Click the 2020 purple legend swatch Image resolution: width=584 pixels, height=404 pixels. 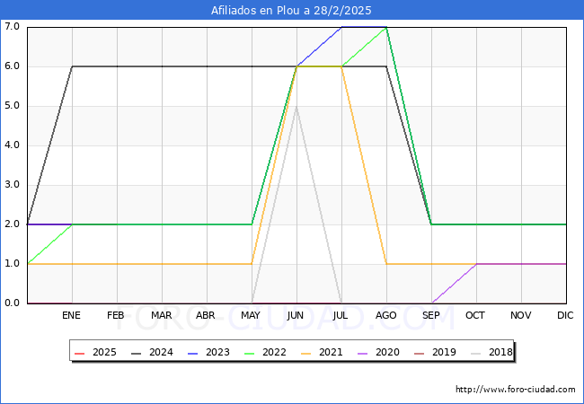(363, 353)
